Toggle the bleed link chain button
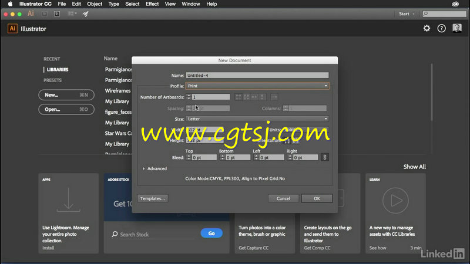The image size is (470, 264). tap(325, 157)
